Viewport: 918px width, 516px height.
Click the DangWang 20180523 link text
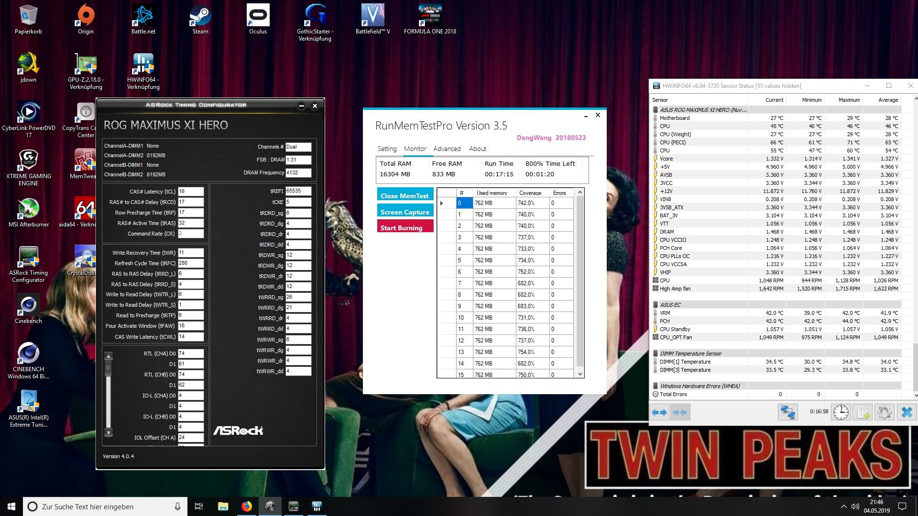point(551,138)
